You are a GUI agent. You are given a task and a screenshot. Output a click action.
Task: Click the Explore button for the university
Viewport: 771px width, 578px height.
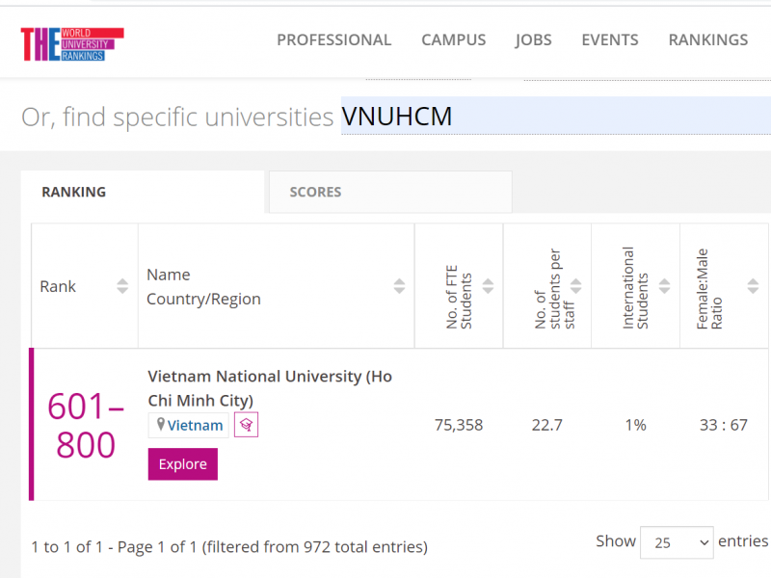[x=182, y=463]
